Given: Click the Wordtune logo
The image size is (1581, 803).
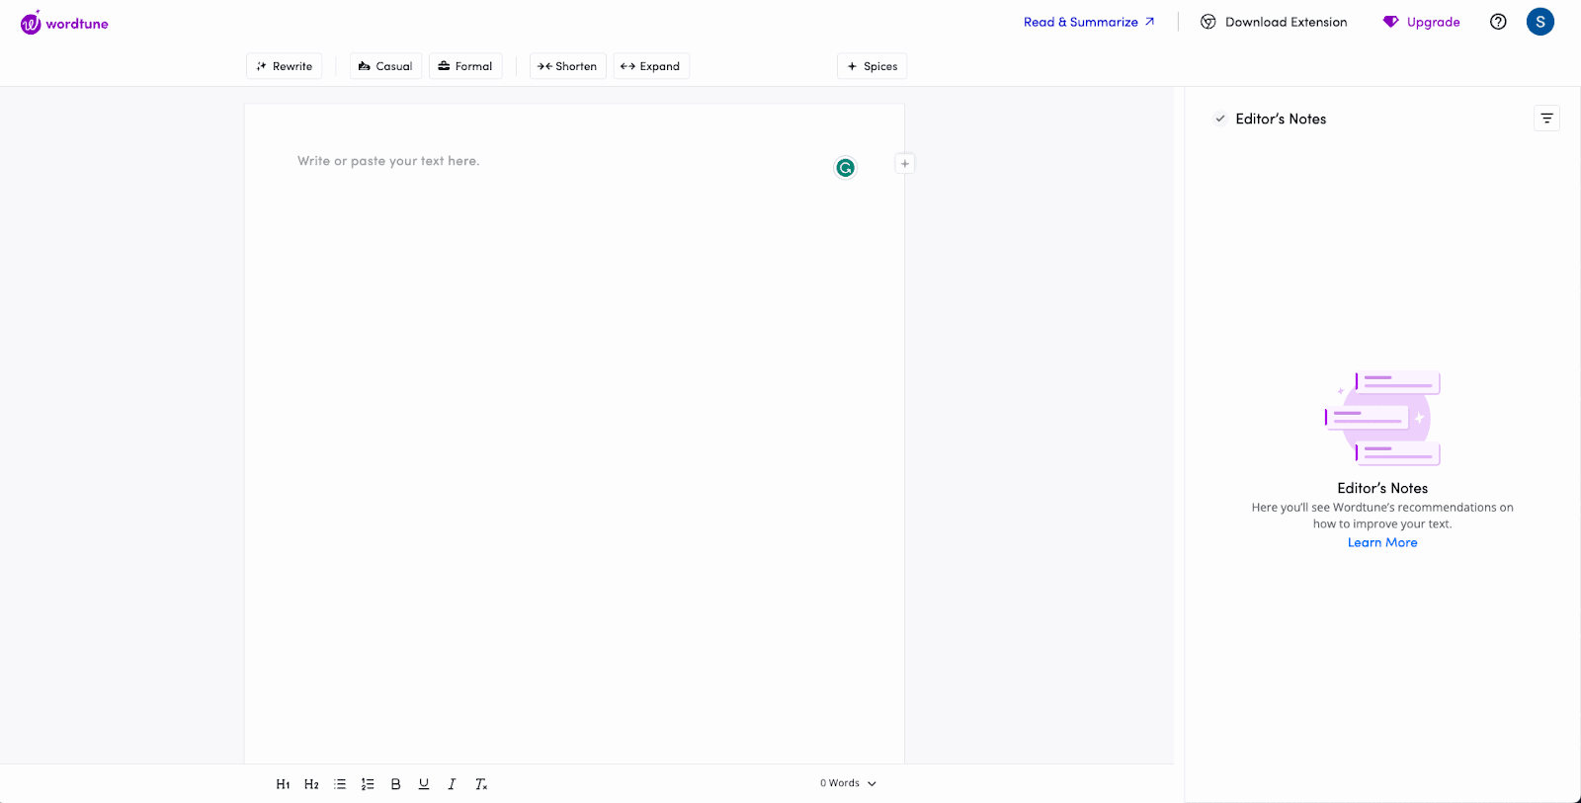Looking at the screenshot, I should click(64, 23).
